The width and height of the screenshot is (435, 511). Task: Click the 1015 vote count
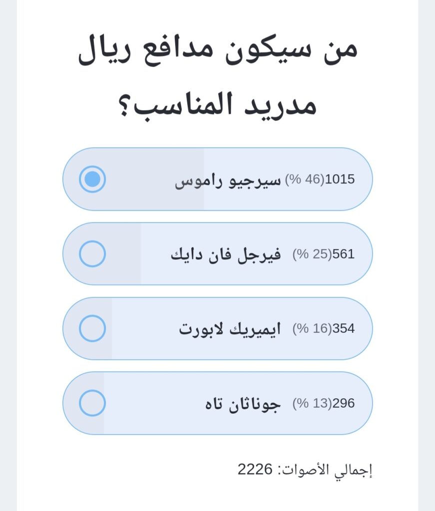(340, 180)
